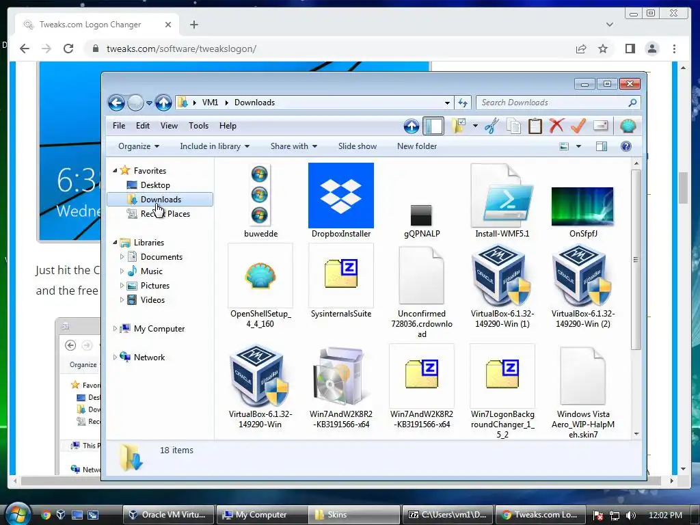Open the address bar history dropdown
700x525 pixels.
click(447, 103)
